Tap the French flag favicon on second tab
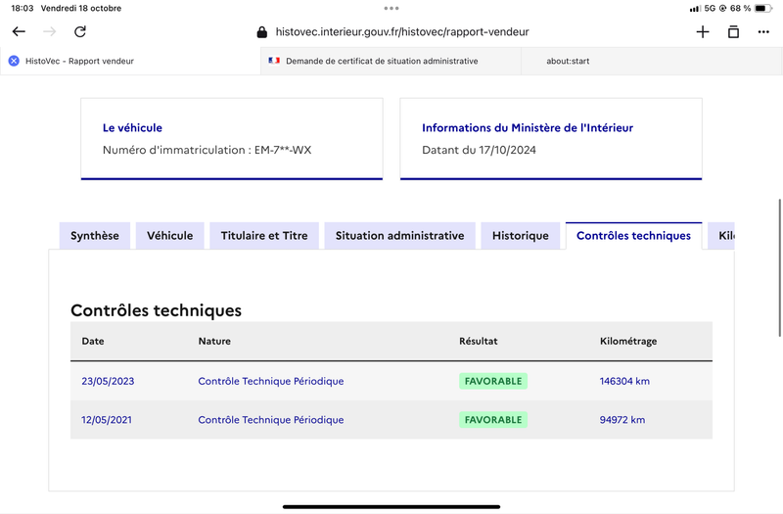The height and width of the screenshot is (514, 783). tap(274, 61)
